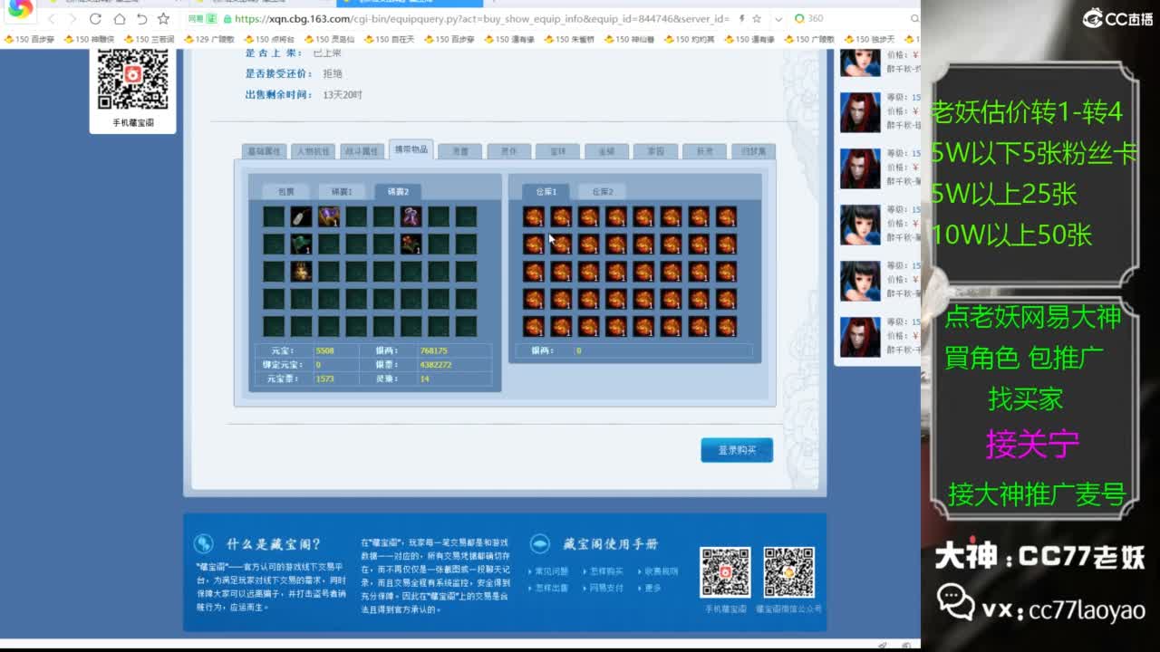
Task: Focus the 360 search box
Action: 856,18
